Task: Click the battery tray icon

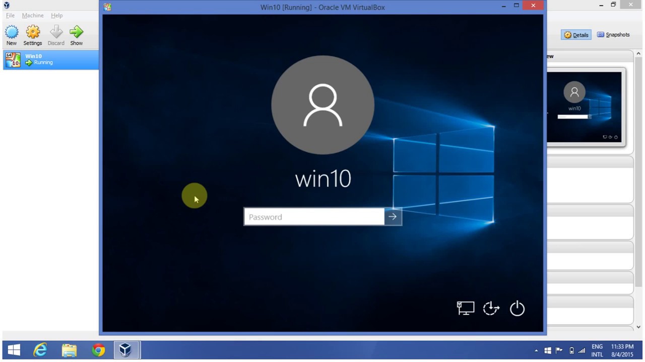Action: 571,351
